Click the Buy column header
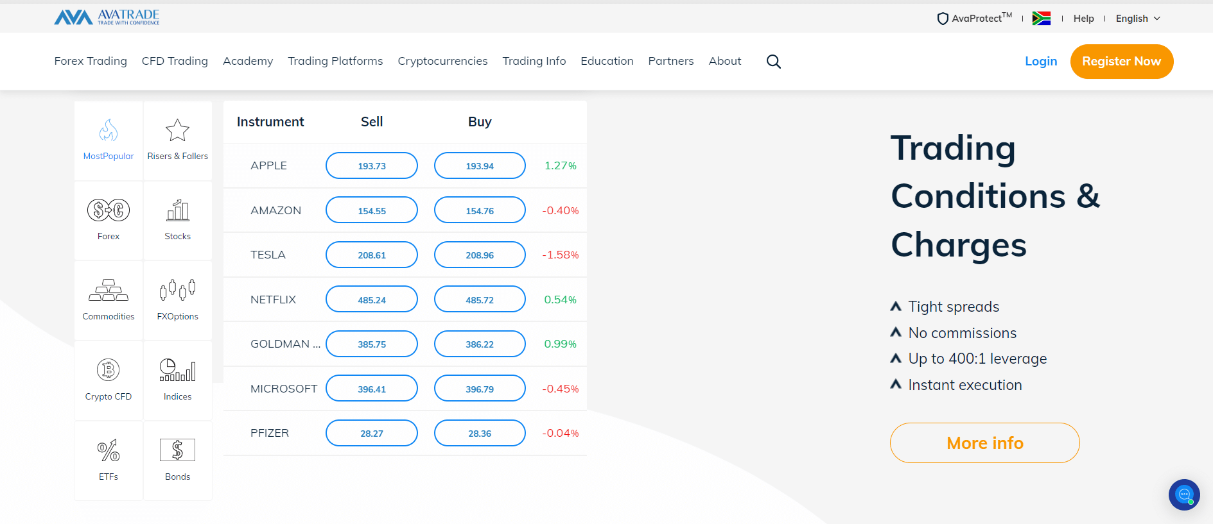 480,122
